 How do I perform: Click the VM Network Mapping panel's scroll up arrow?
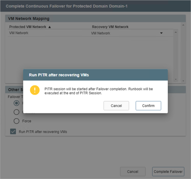pos(183,25)
